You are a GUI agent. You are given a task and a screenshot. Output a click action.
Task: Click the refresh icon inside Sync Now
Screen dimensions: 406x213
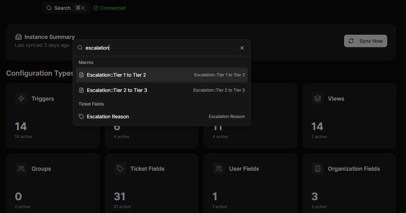(351, 41)
